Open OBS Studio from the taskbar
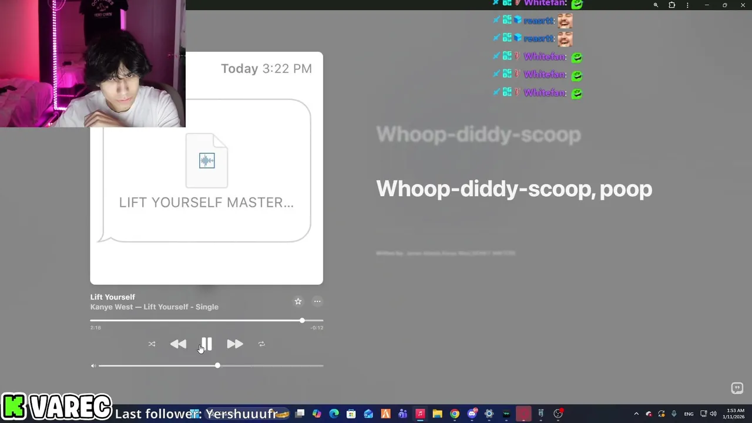Screen dimensions: 752x423 [558, 414]
